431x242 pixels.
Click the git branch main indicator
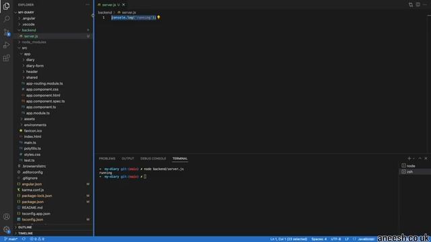pyautogui.click(x=11, y=239)
